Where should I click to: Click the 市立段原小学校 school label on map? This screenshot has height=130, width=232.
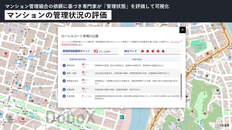click(x=198, y=47)
